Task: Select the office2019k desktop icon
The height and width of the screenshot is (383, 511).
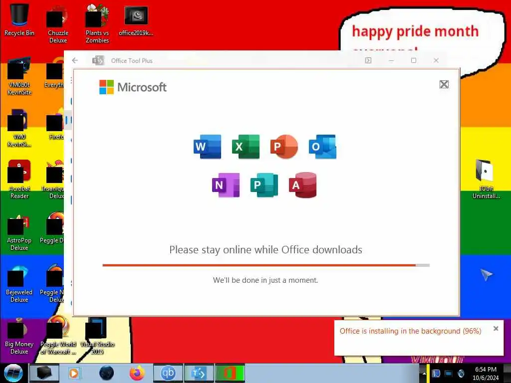Action: [136, 21]
